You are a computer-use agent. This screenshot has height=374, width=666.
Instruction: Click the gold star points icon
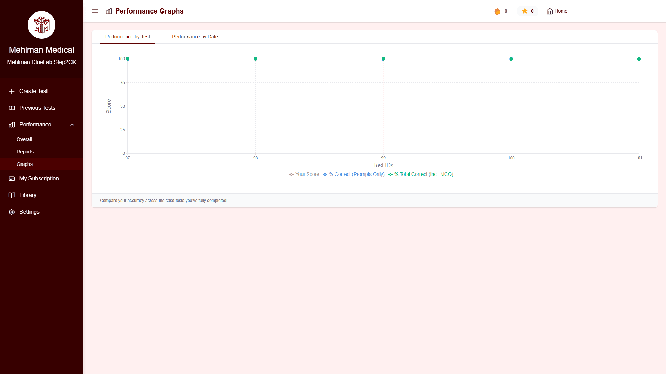[525, 11]
